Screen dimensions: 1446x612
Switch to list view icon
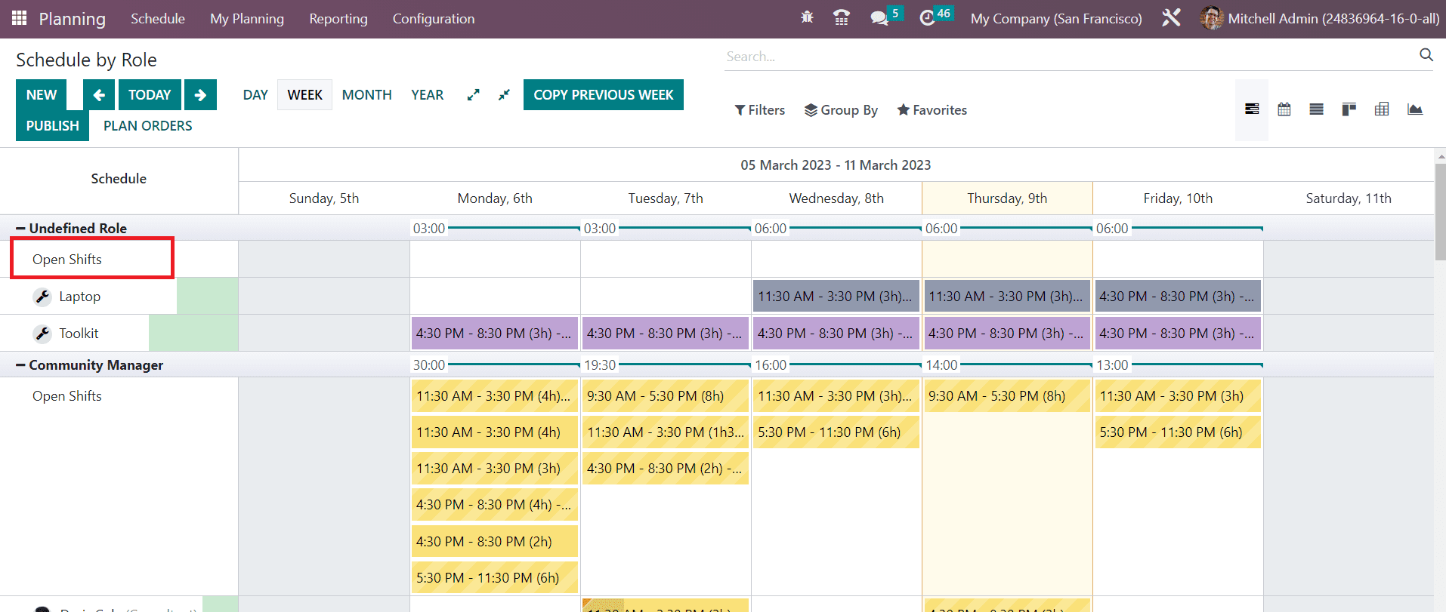(x=1317, y=109)
